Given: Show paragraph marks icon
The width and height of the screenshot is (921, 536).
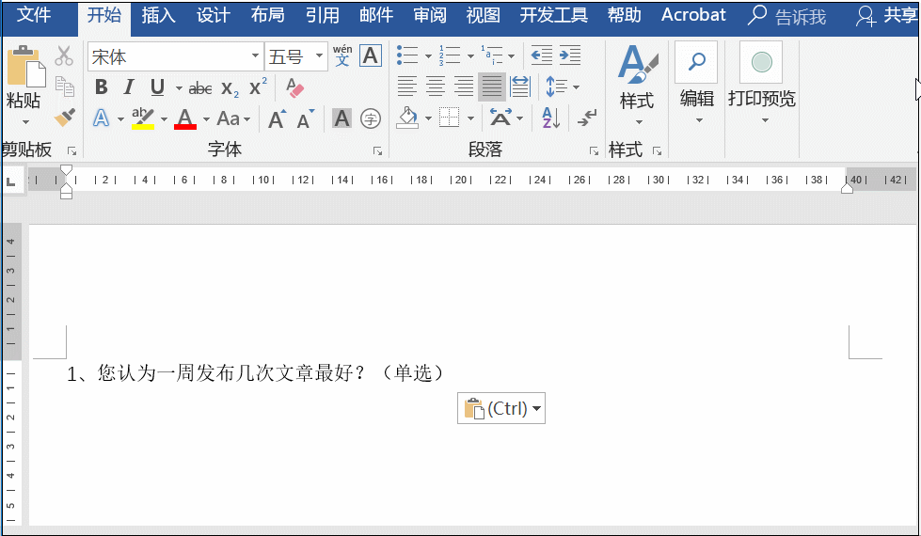Looking at the screenshot, I should point(586,118).
